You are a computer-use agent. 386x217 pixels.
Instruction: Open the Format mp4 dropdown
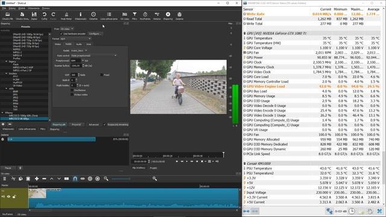tap(75, 39)
